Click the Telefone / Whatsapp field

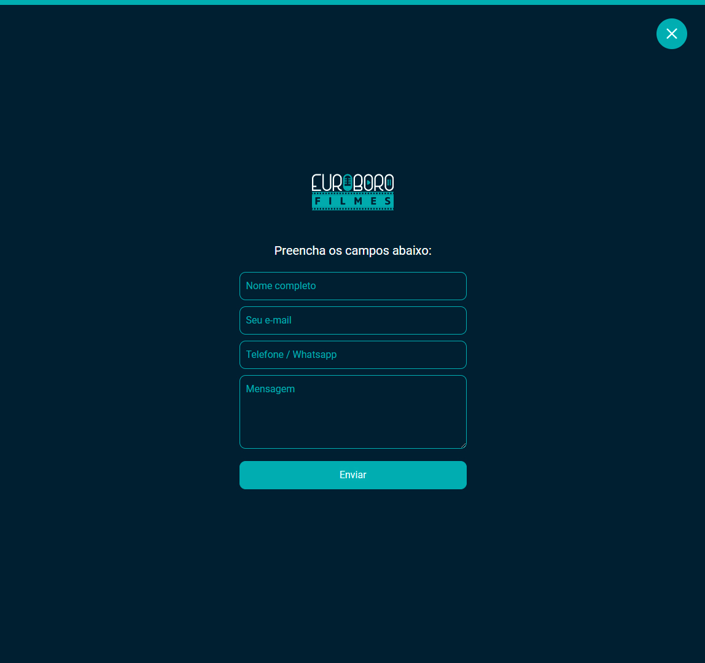[353, 355]
